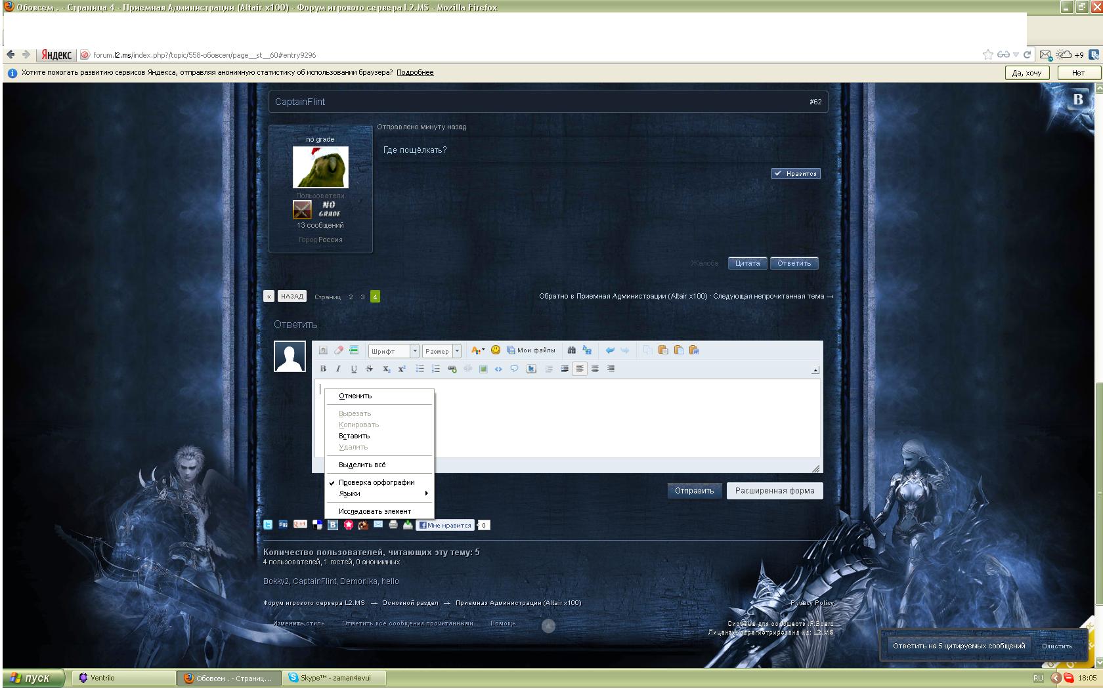Open the Размер font size dropdown

coord(441,351)
